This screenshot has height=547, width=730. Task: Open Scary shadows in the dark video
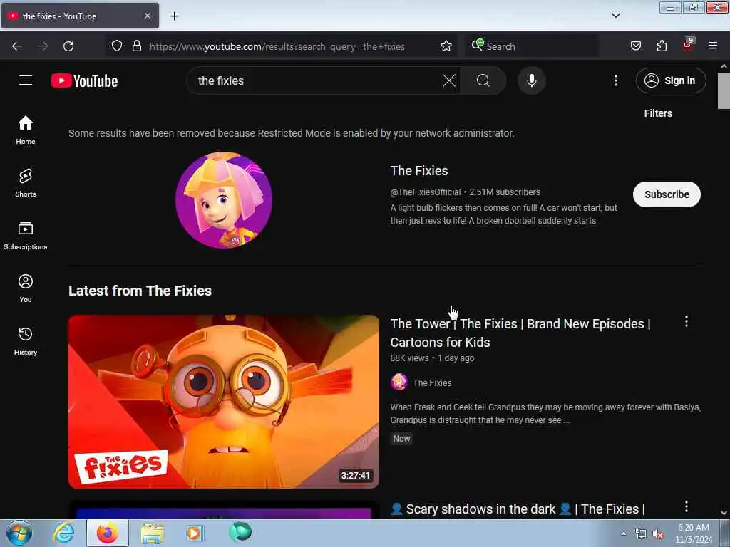click(x=518, y=509)
